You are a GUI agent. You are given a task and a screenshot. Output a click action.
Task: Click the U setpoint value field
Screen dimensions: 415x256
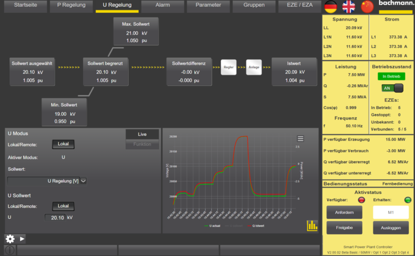click(x=60, y=217)
